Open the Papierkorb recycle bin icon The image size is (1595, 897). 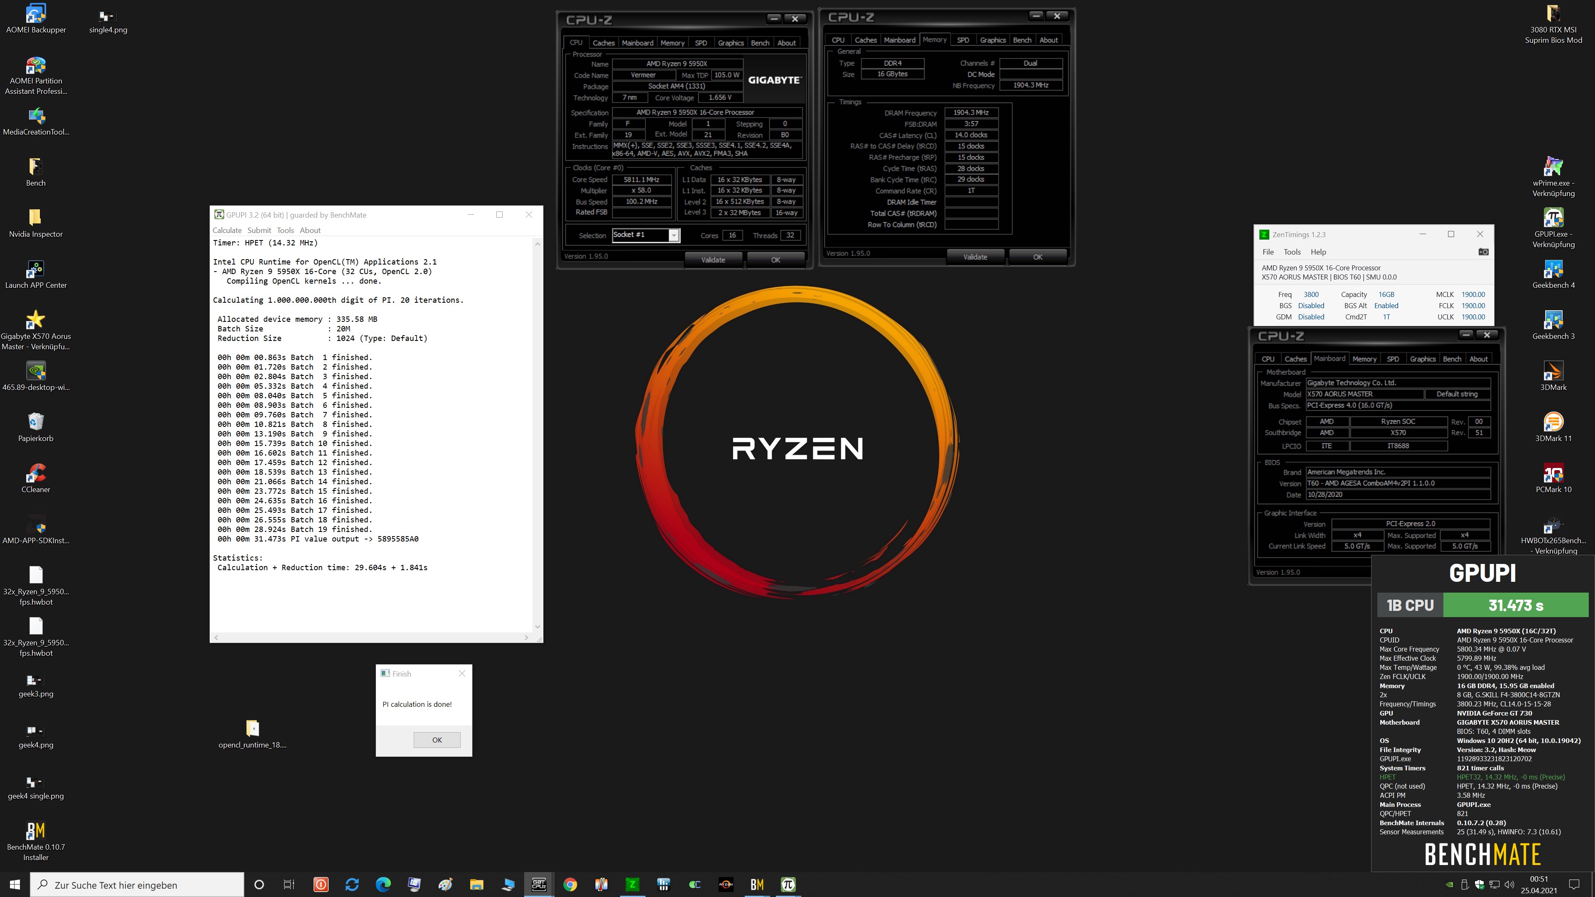coord(36,427)
